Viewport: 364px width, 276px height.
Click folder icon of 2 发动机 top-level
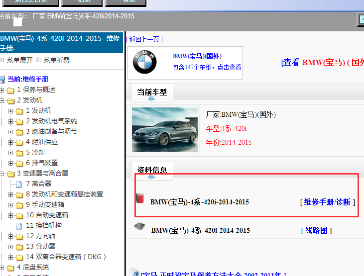[10, 100]
